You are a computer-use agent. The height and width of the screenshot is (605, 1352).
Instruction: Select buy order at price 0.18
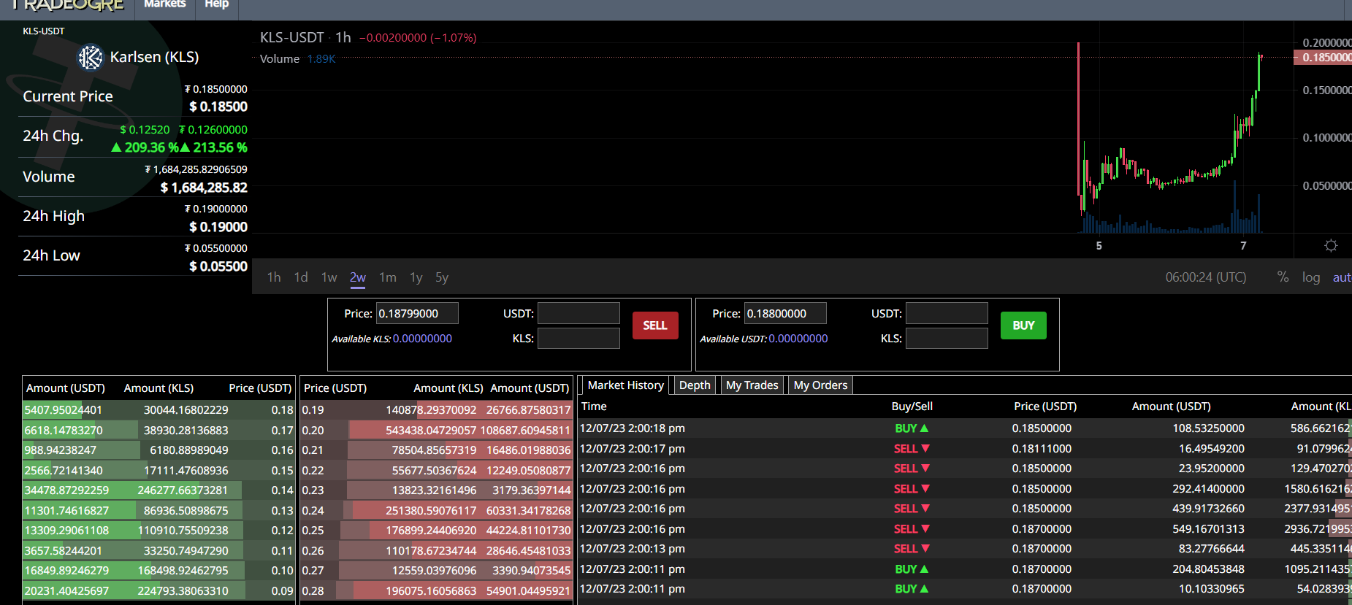pyautogui.click(x=159, y=410)
